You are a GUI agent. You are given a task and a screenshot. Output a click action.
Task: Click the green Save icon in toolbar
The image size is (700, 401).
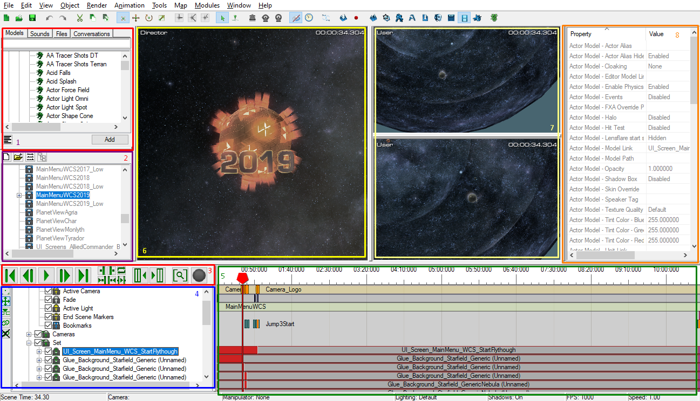pyautogui.click(x=32, y=18)
